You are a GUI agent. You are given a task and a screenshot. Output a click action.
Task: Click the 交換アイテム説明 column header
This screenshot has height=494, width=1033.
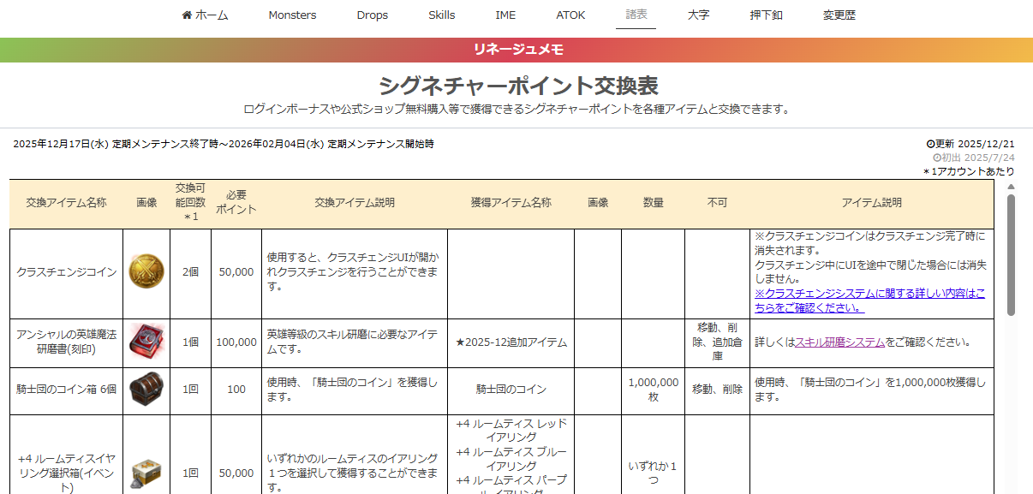point(355,203)
